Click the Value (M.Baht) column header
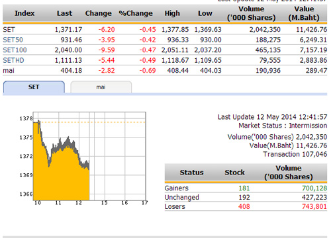The width and height of the screenshot is (331, 238). [304, 13]
